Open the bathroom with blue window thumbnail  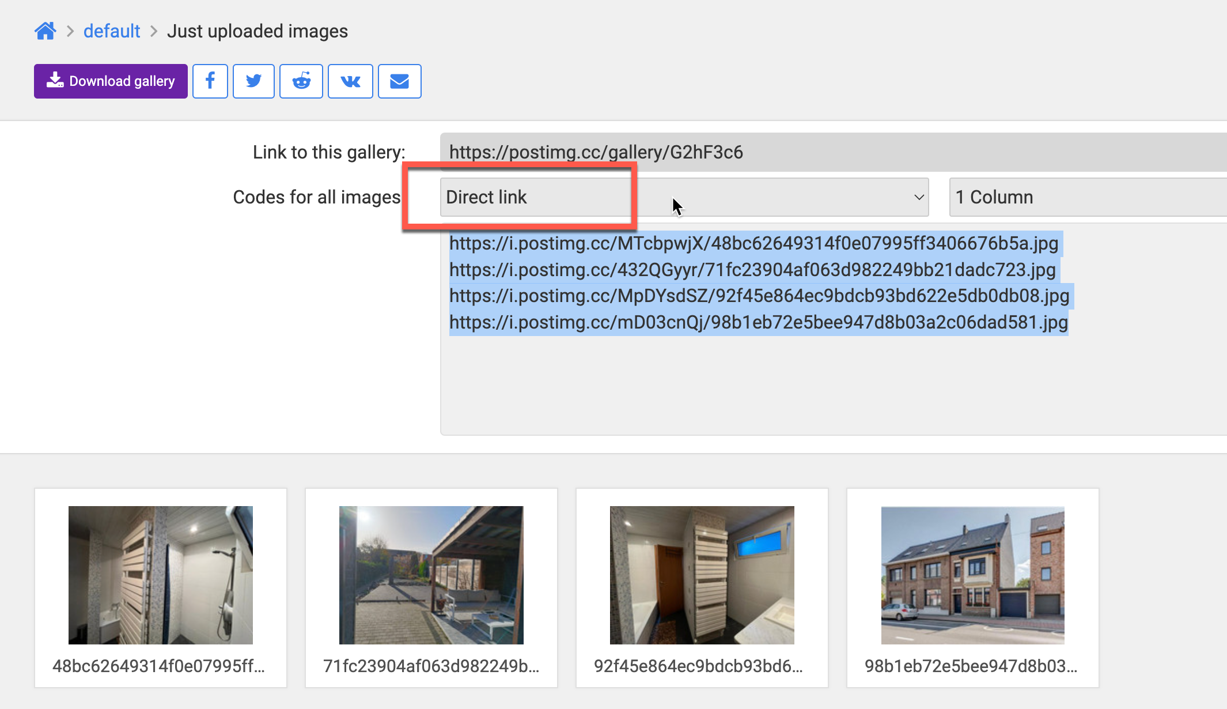pyautogui.click(x=702, y=575)
